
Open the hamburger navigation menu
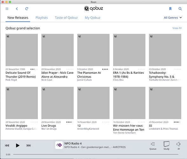tap(7, 9)
